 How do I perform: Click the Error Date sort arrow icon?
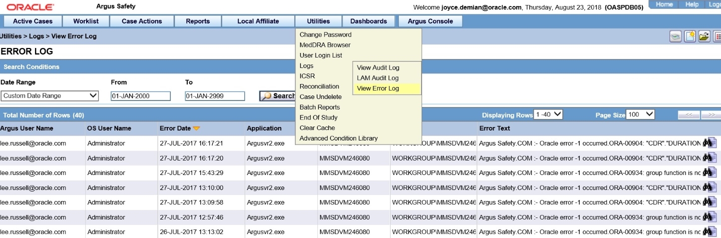(x=197, y=128)
